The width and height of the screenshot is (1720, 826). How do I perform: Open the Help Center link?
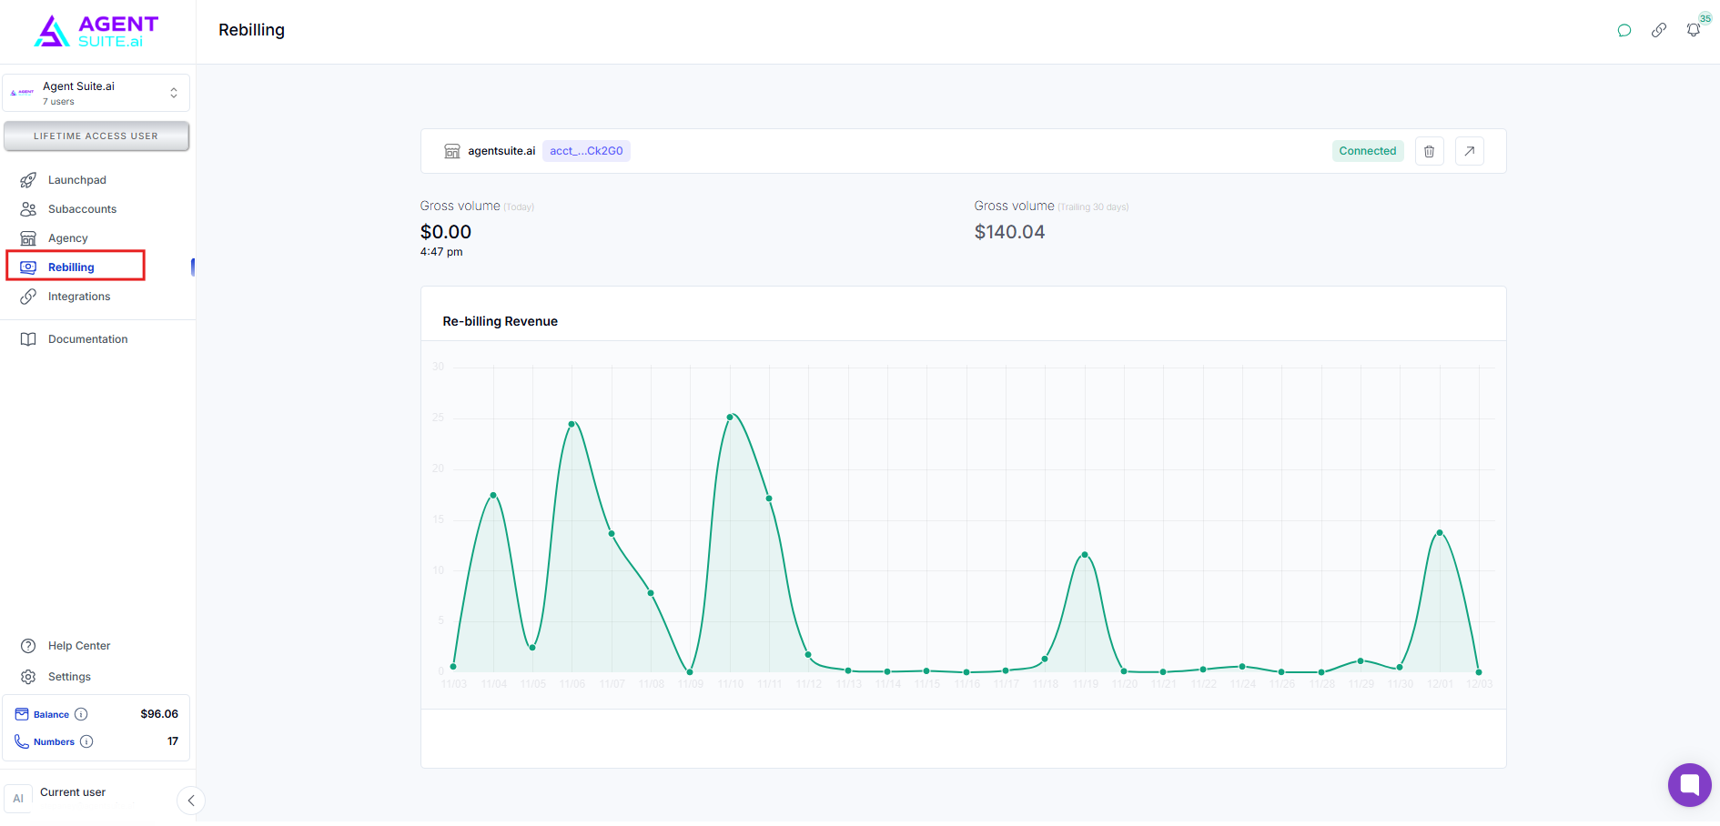(x=79, y=646)
